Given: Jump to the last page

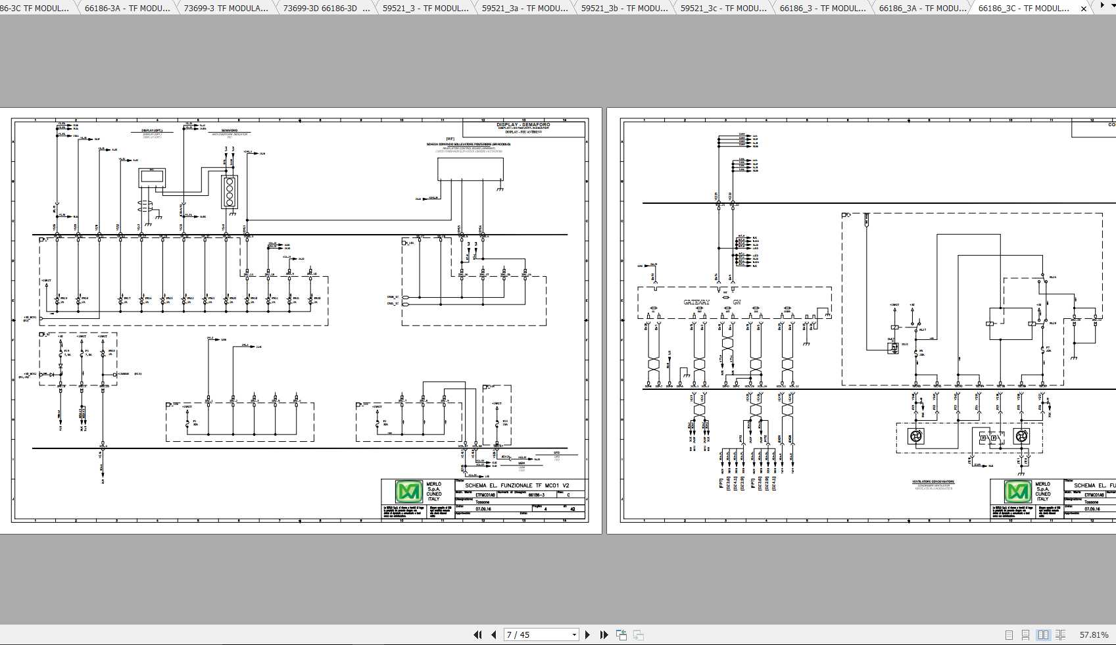Looking at the screenshot, I should tap(604, 634).
